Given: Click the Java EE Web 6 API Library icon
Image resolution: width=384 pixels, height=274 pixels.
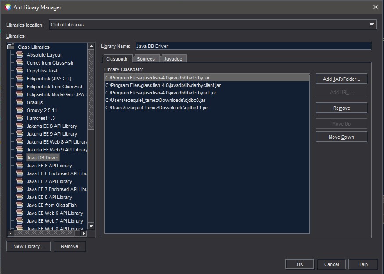Looking at the screenshot, I should (20, 213).
